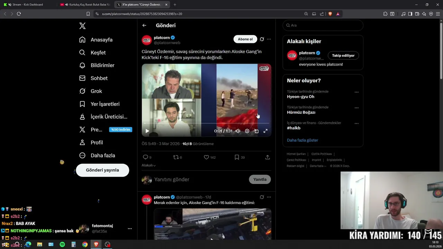This screenshot has height=249, width=443.
Task: Click the x.com address bar URL
Action: pyautogui.click(x=142, y=14)
